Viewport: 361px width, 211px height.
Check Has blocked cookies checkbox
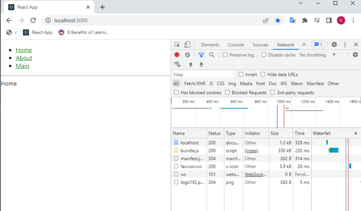point(176,92)
